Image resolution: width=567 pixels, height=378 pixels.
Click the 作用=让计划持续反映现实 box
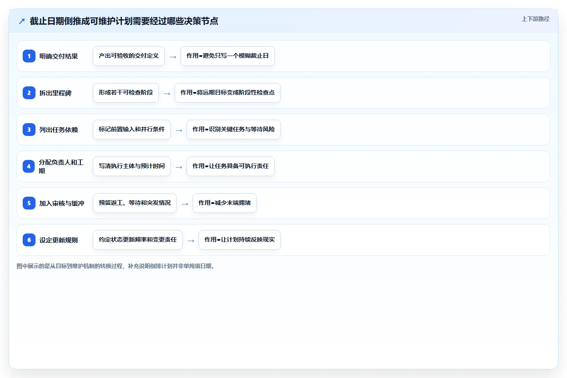(240, 240)
